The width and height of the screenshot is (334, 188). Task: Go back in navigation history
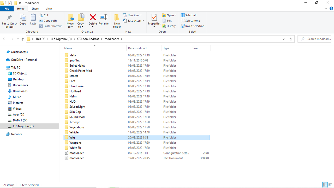(x=5, y=39)
